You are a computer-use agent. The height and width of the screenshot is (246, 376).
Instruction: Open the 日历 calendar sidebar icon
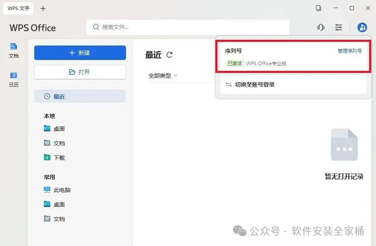tap(14, 79)
